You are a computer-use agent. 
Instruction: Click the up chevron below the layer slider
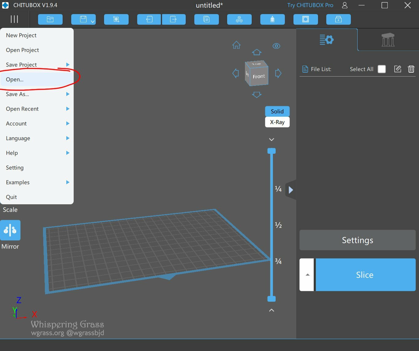[271, 310]
